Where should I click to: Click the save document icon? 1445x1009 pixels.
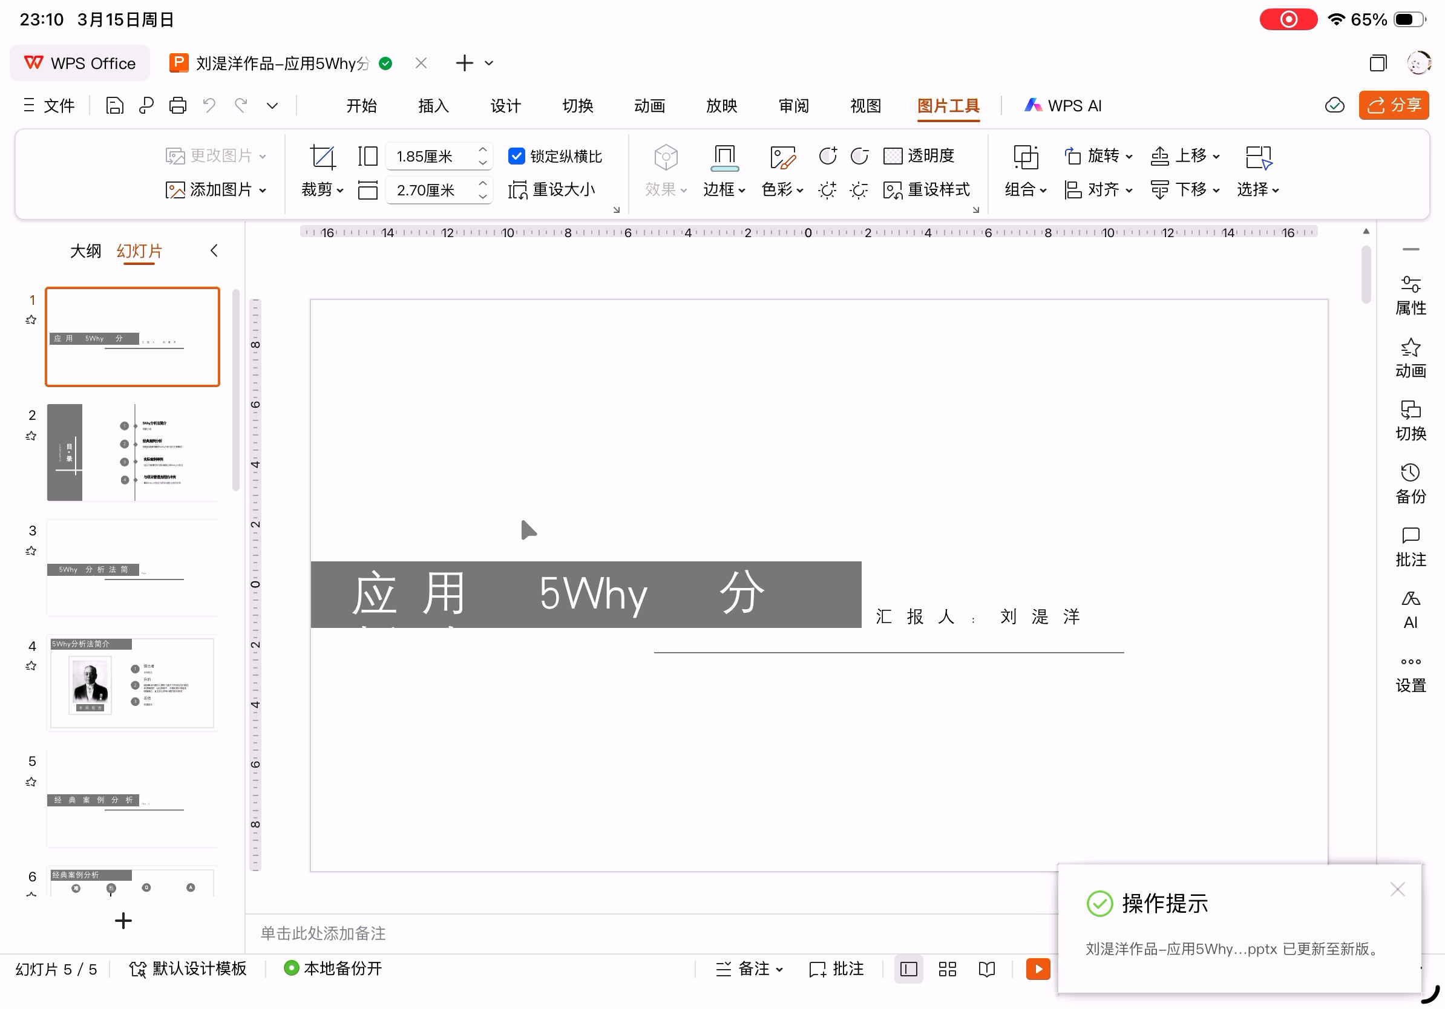tap(114, 106)
